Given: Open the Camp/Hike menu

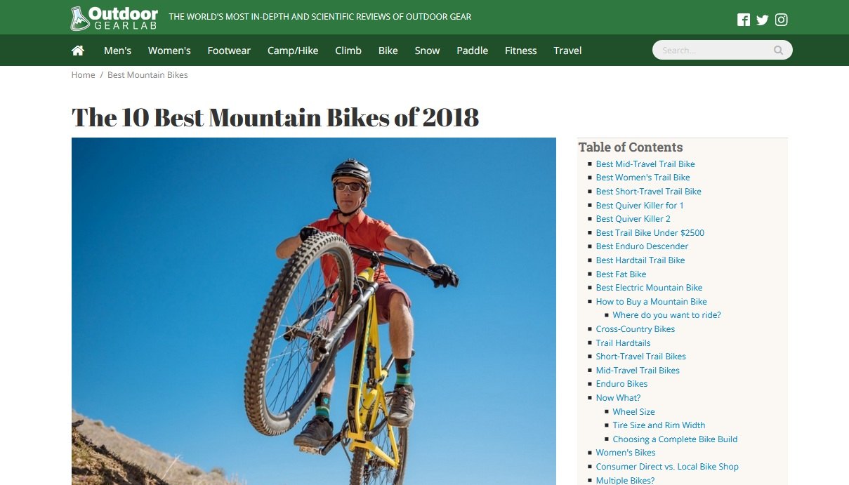Looking at the screenshot, I should pyautogui.click(x=293, y=51).
